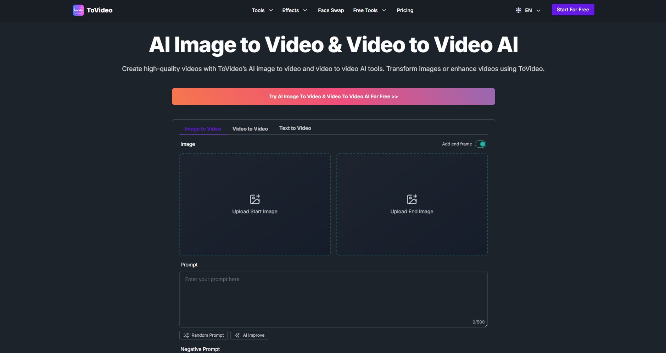The image size is (666, 353).
Task: Click the shuffle icon on Random Prompt
Action: pos(186,335)
